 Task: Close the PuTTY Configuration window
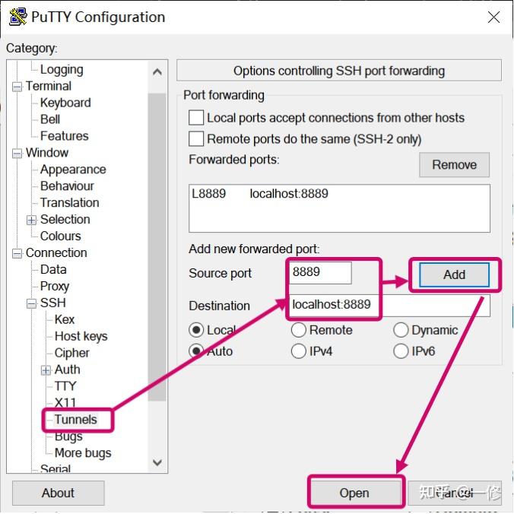coord(493,17)
